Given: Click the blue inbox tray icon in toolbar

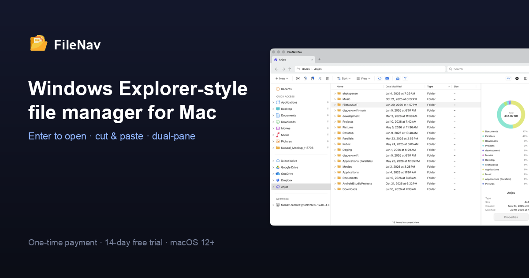Looking at the screenshot, I should (x=398, y=79).
